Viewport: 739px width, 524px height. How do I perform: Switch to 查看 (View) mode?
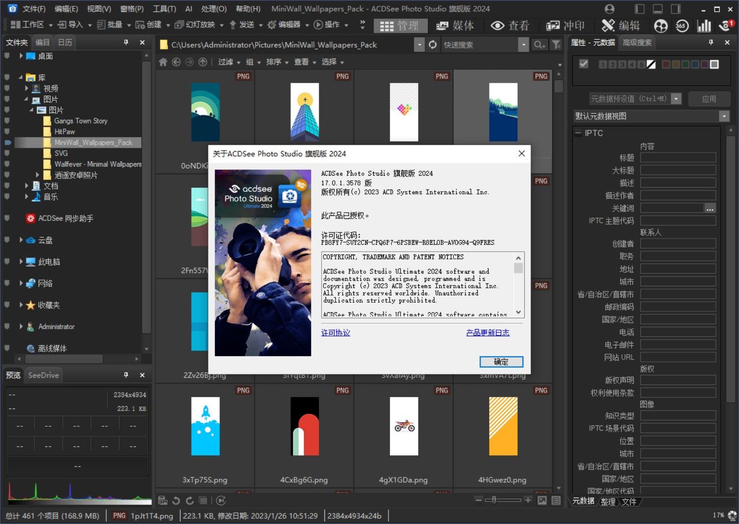(510, 26)
